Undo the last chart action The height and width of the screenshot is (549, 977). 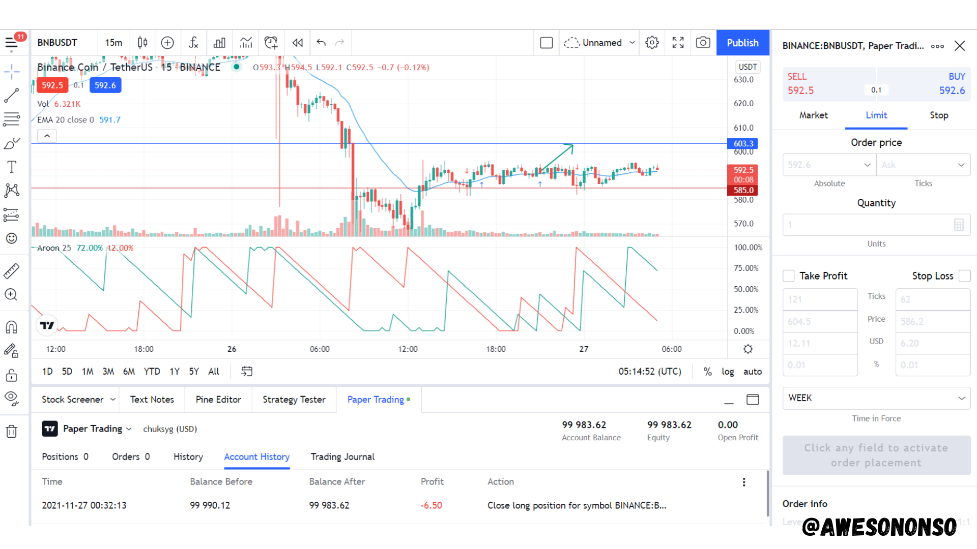[x=321, y=43]
